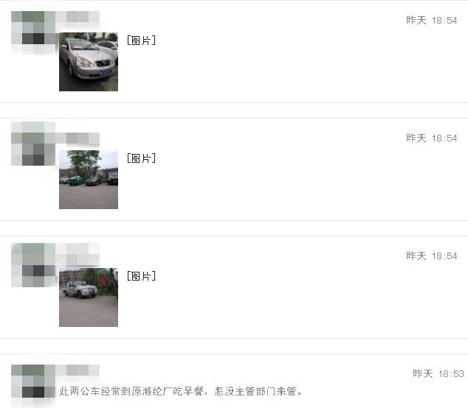
Task: Click the first 昨天 18:54 timestamp at top
Action: click(x=432, y=20)
